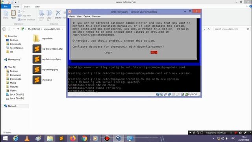
Task: Click VirtualBox optical disk status icon
Action: (x=162, y=94)
